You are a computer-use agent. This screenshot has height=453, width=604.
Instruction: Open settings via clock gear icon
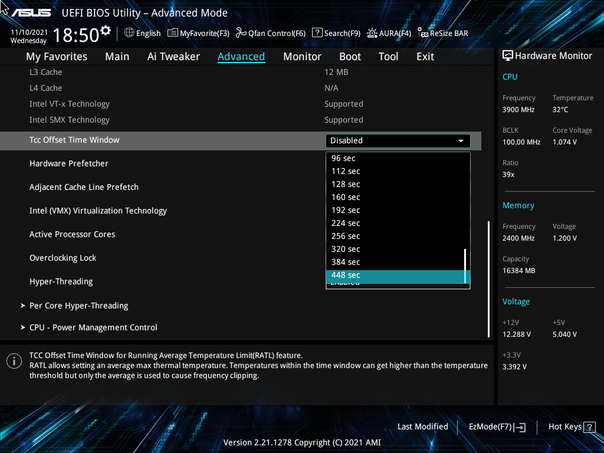(106, 31)
